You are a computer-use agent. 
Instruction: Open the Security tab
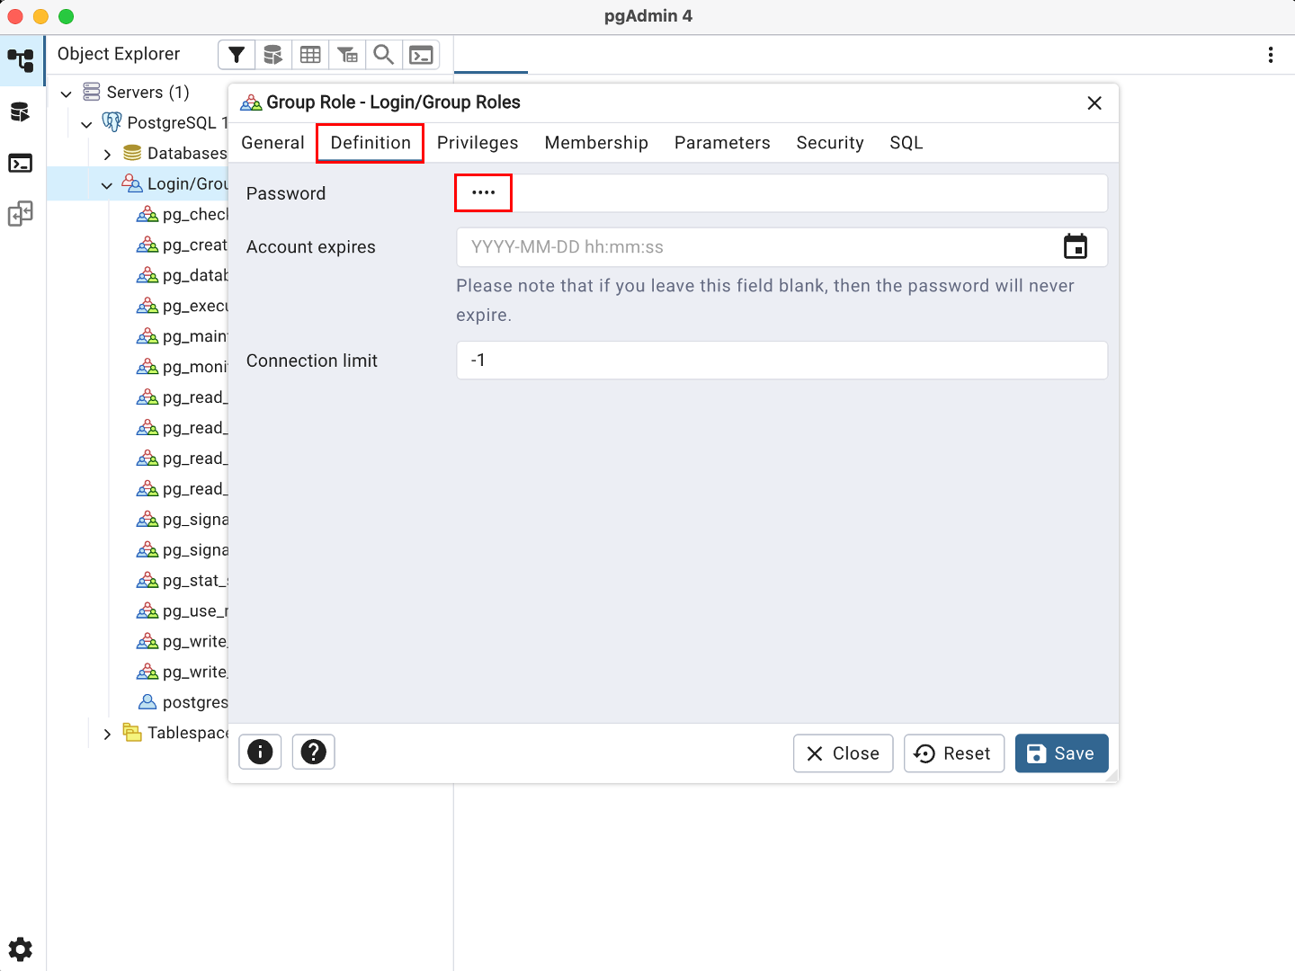(x=830, y=143)
